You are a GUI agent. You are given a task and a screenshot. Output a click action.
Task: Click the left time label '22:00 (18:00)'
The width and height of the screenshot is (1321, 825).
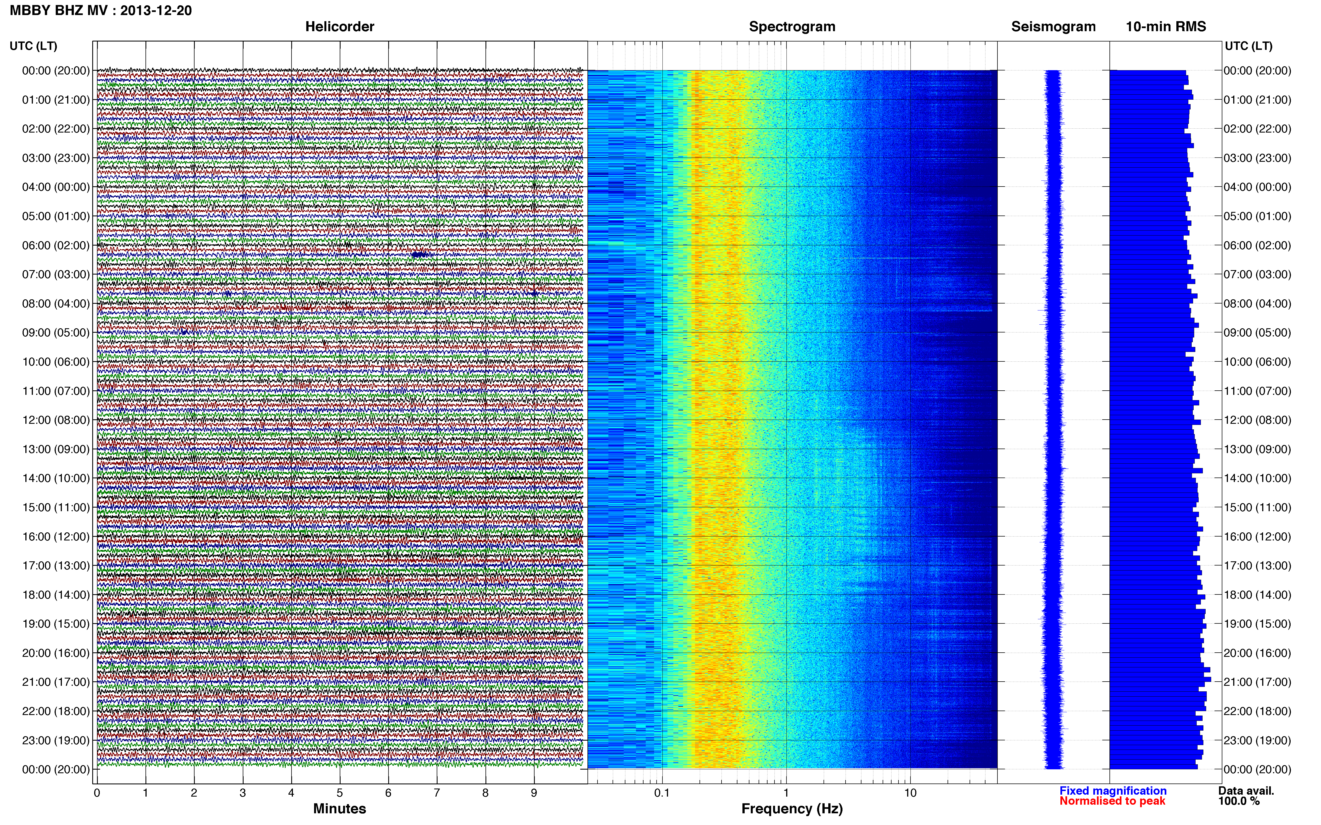56,711
